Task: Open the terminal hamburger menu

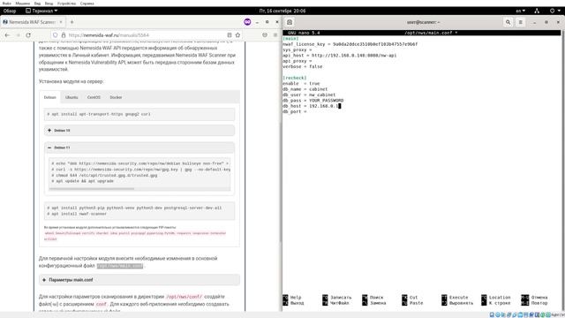Action: point(520,22)
